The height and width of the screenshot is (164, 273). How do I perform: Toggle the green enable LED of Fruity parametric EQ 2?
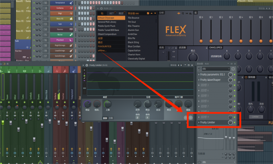(x=234, y=75)
